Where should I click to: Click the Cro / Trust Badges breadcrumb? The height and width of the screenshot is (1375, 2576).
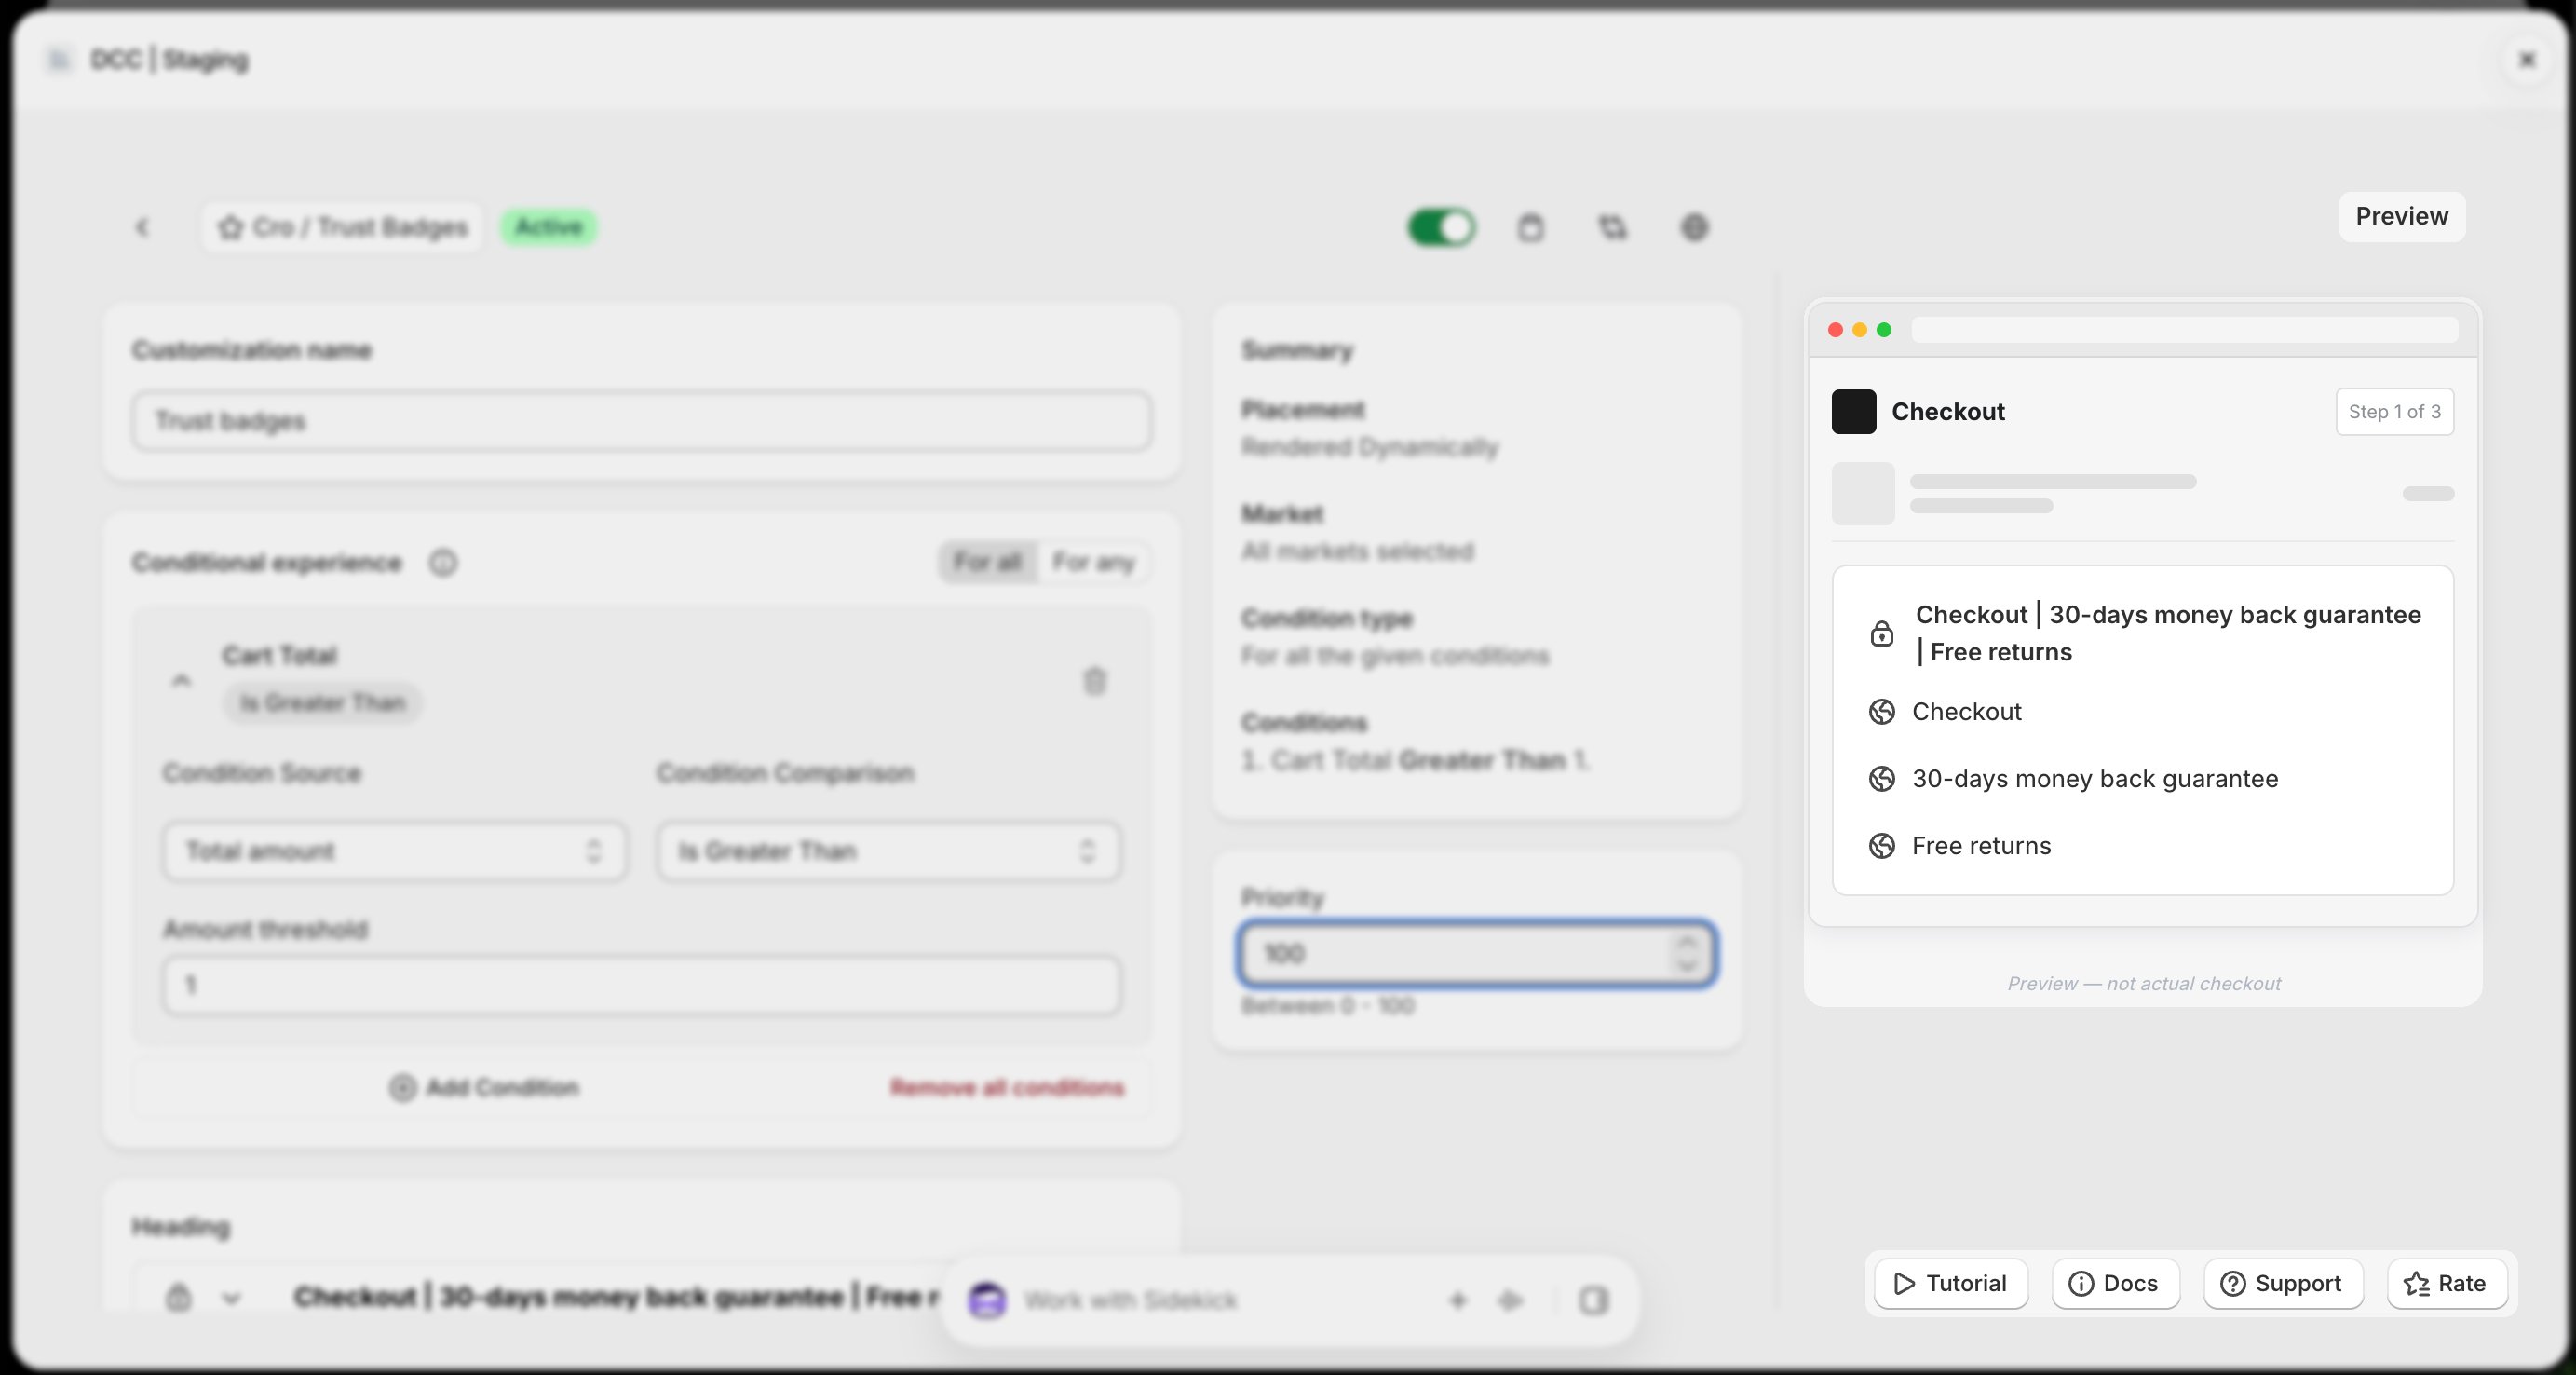(x=343, y=227)
